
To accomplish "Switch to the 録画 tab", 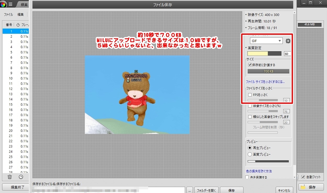I will pyautogui.click(x=24, y=4).
